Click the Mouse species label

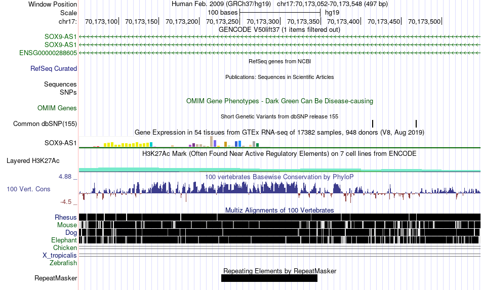pos(67,225)
